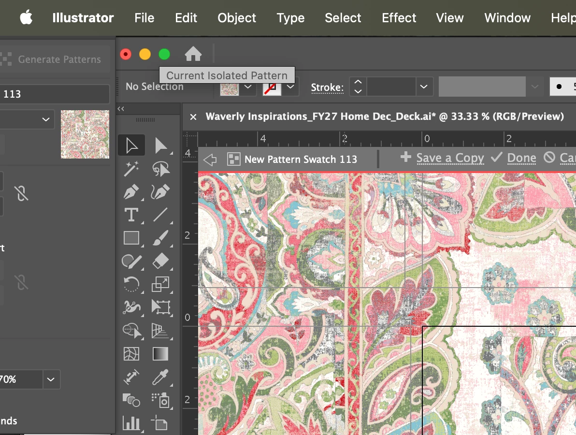
Task: Open the Stroke weight dropdown
Action: (424, 87)
